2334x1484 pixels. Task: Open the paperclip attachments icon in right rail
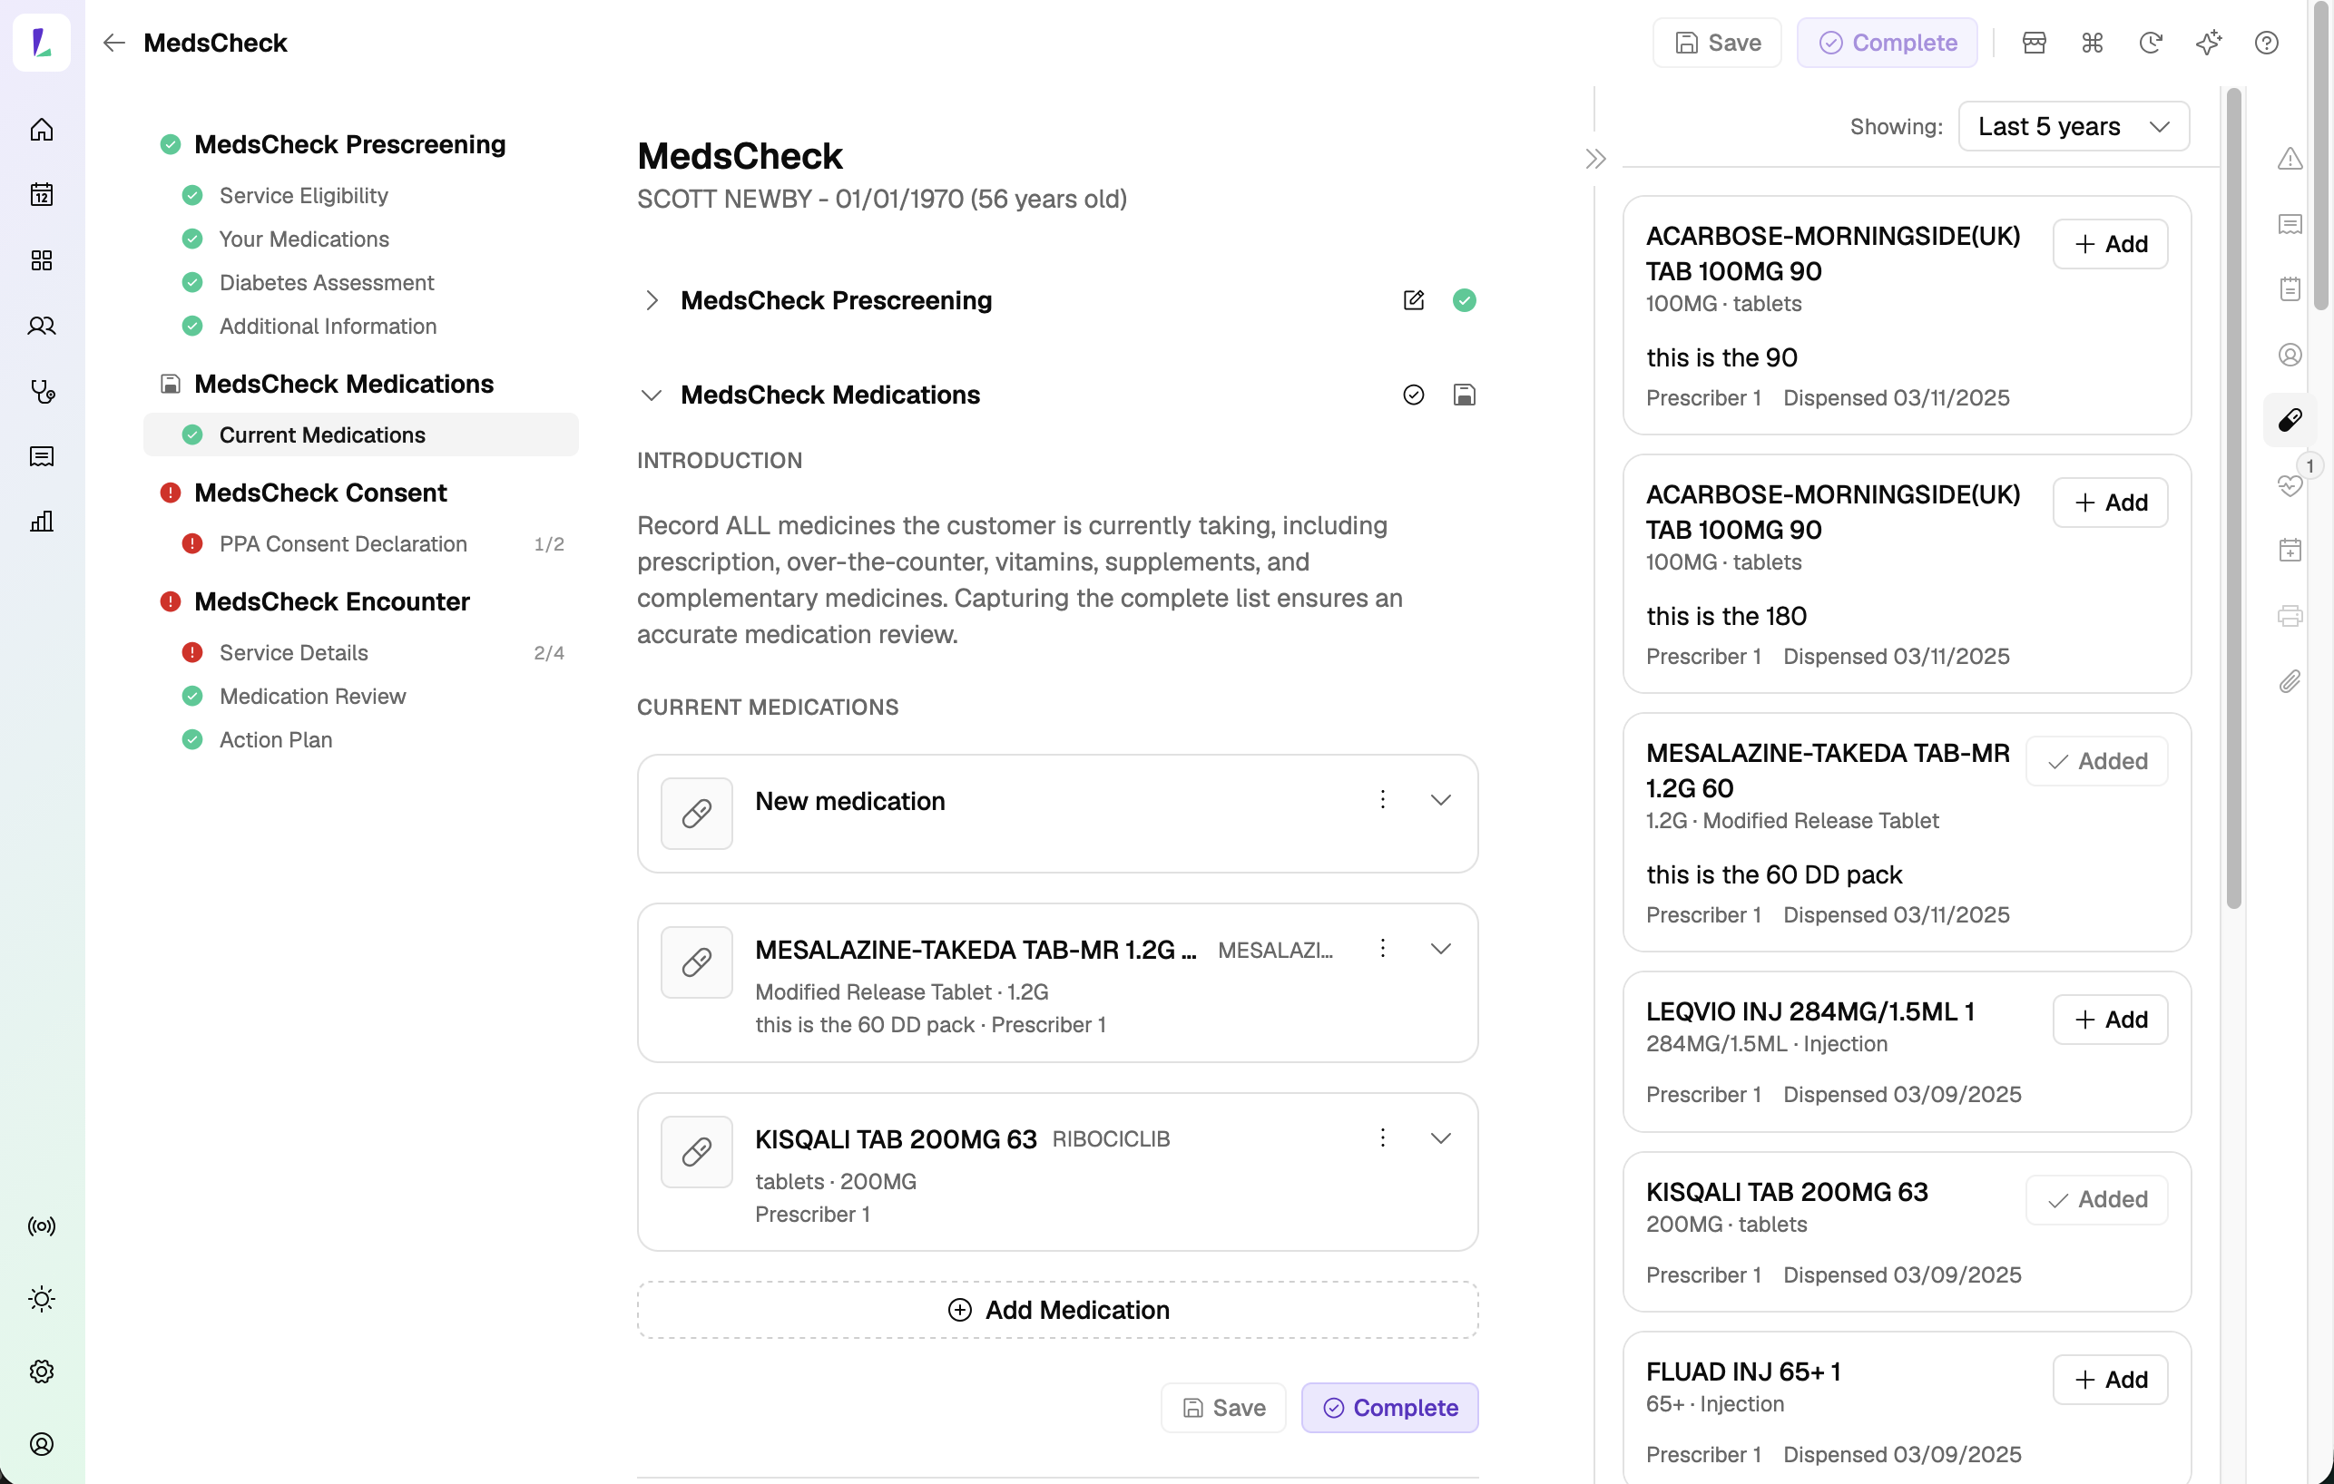tap(2290, 682)
